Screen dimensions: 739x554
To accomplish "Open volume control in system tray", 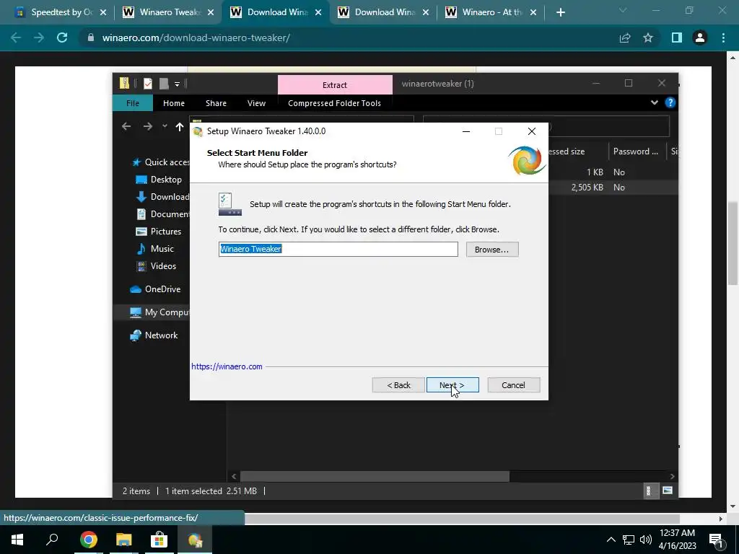I will [646, 540].
